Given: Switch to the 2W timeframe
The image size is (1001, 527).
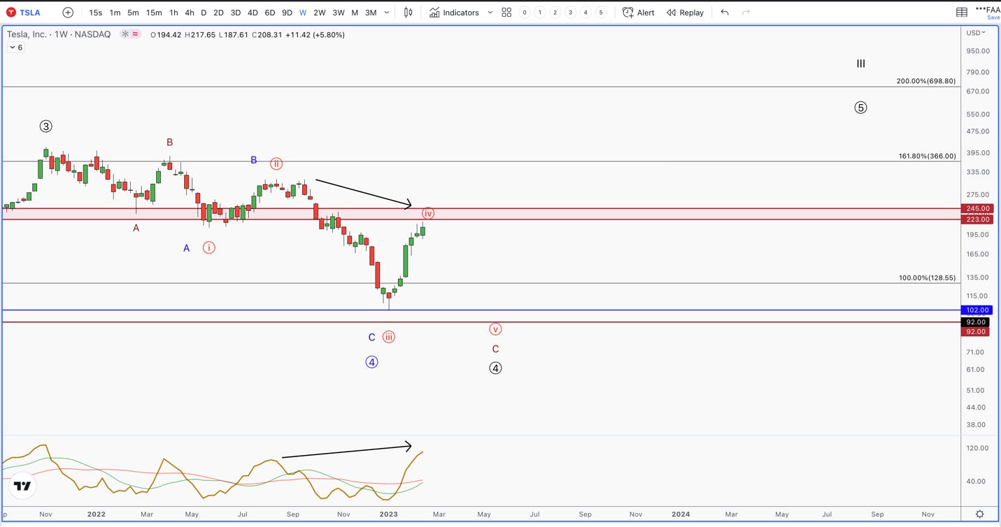Looking at the screenshot, I should coord(320,13).
